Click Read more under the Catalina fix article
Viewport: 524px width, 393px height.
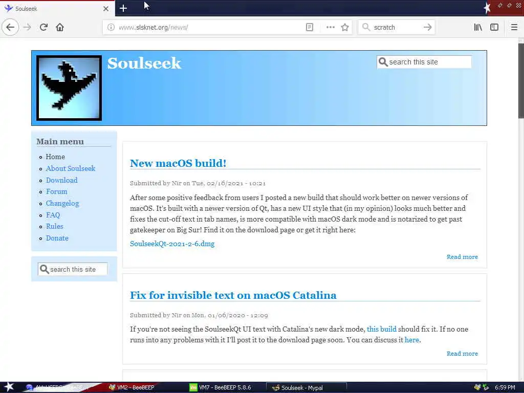(x=462, y=353)
